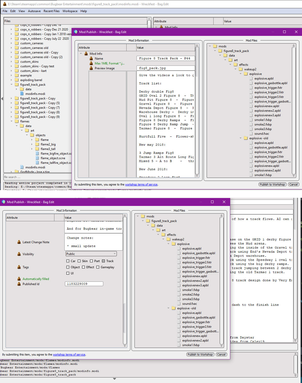302x383 pixels.
Task: Open the View menu
Action: pyautogui.click(x=22, y=11)
